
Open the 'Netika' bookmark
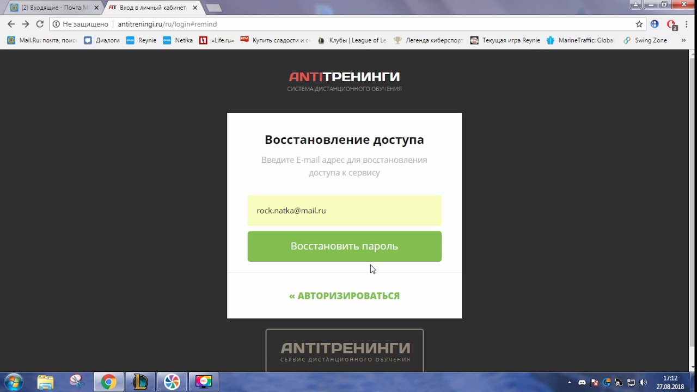pyautogui.click(x=178, y=40)
